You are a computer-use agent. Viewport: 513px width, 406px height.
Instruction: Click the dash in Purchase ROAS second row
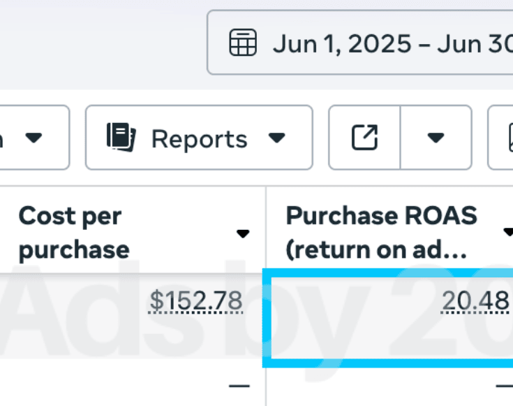point(504,386)
